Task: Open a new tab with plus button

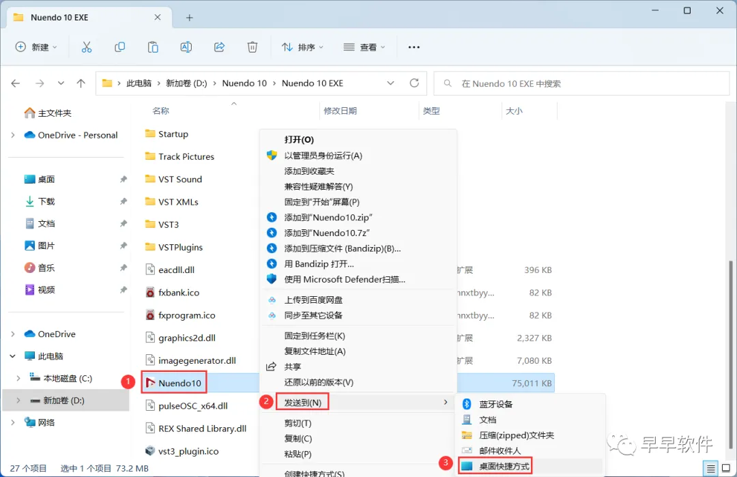Action: [x=190, y=18]
